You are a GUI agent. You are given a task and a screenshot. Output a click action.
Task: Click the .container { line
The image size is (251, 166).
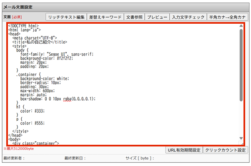click(28, 74)
